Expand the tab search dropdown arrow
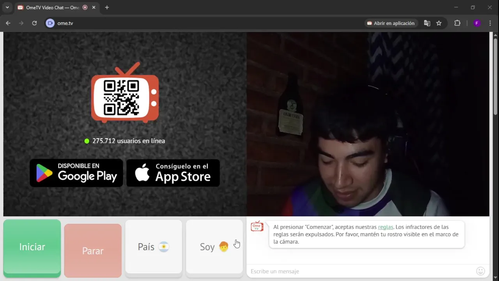Screen dimensions: 499x281 click(x=7, y=7)
